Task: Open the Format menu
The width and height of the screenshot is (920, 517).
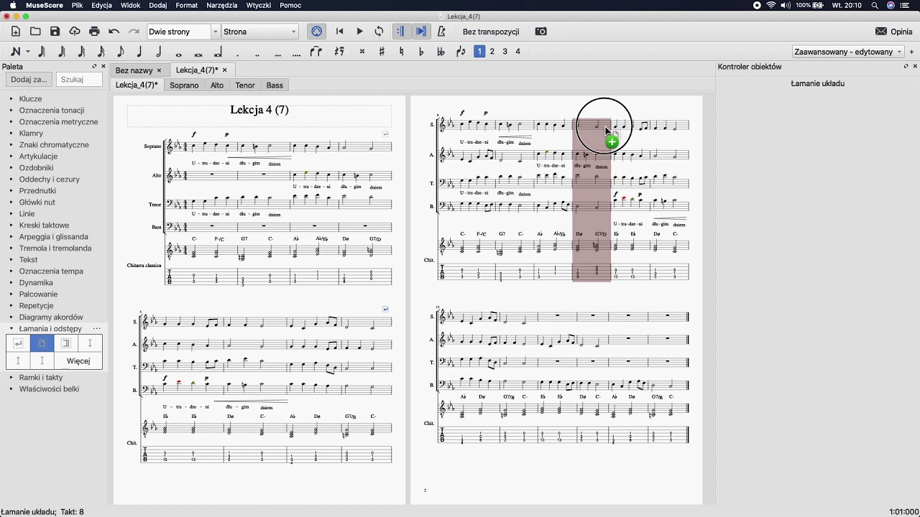Action: click(186, 5)
